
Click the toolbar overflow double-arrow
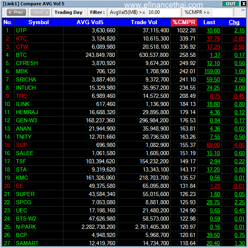click(x=243, y=10)
